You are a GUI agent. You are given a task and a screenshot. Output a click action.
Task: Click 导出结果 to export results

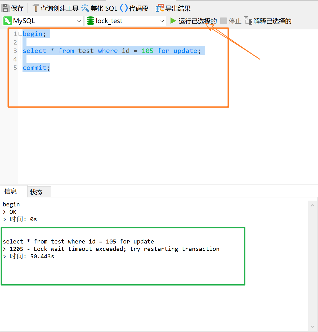tap(178, 8)
